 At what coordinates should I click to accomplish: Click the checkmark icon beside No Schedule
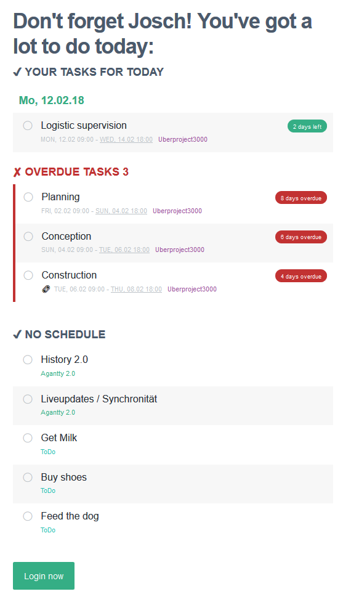pyautogui.click(x=17, y=335)
